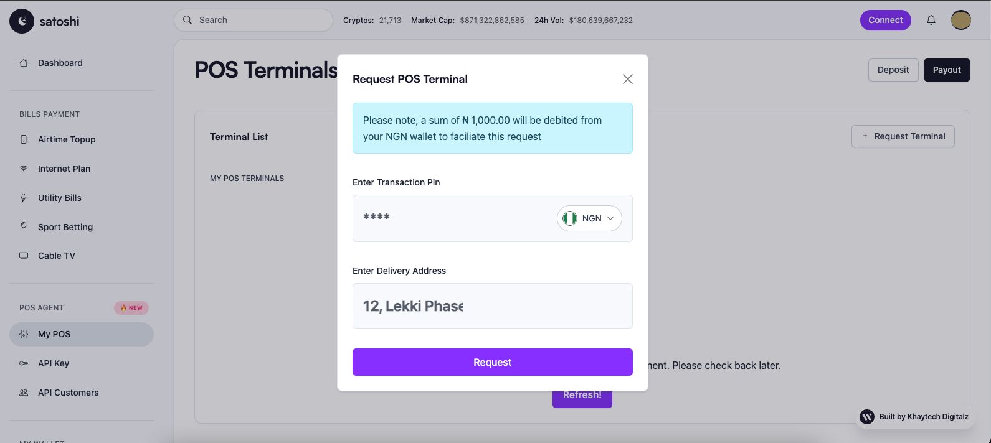Click the user profile avatar
Screen dimensions: 991x443
coord(960,20)
